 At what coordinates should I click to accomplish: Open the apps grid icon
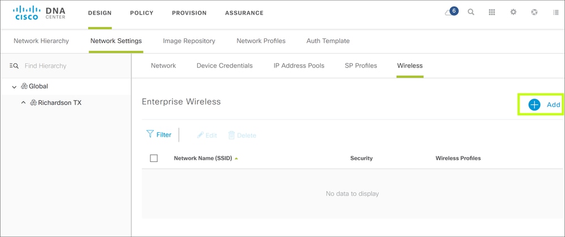click(492, 12)
